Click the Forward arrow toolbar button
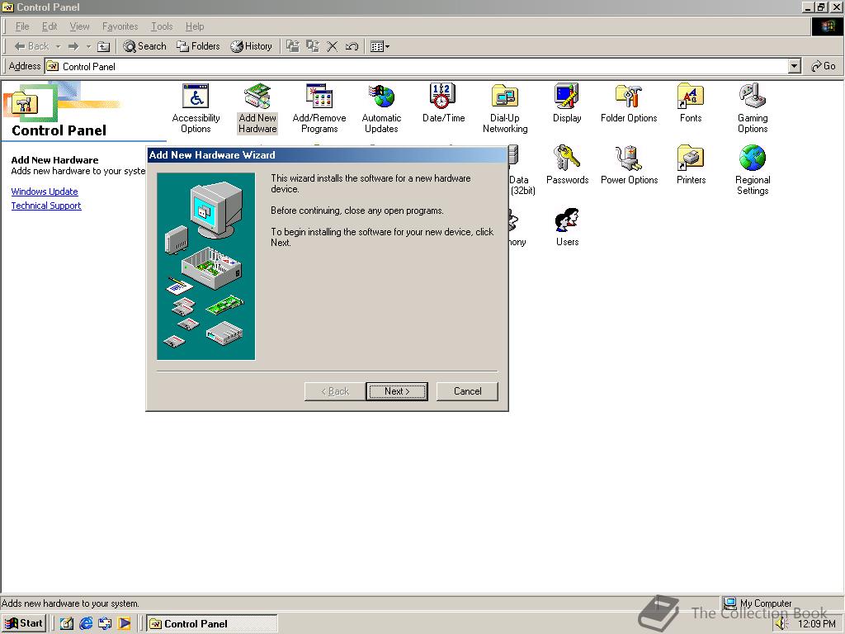Screen dimensions: 845x634 point(73,46)
